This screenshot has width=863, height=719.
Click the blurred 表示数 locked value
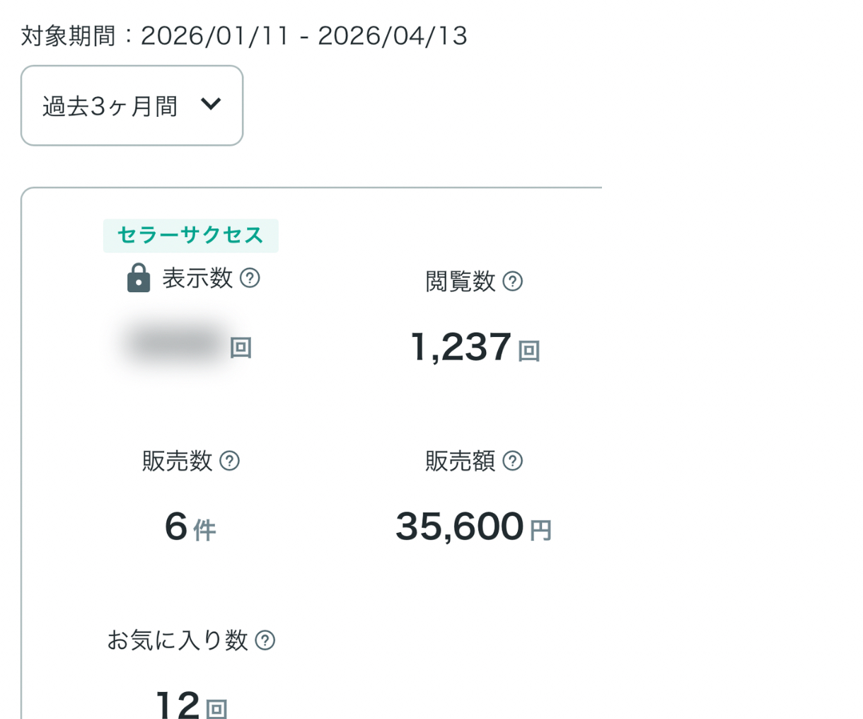pos(175,345)
